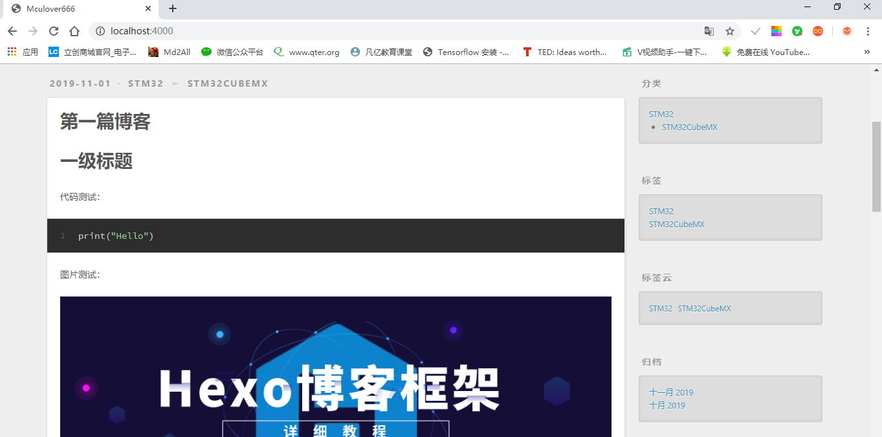Click the 2019-11-01 post date
882x437 pixels.
[x=80, y=84]
